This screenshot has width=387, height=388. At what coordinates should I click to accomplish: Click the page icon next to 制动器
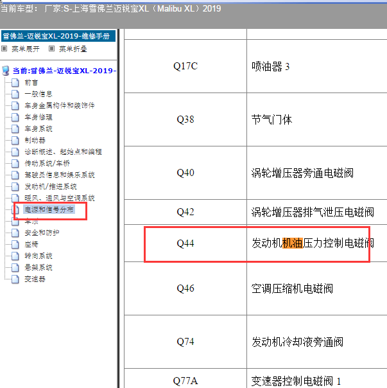tap(15, 140)
